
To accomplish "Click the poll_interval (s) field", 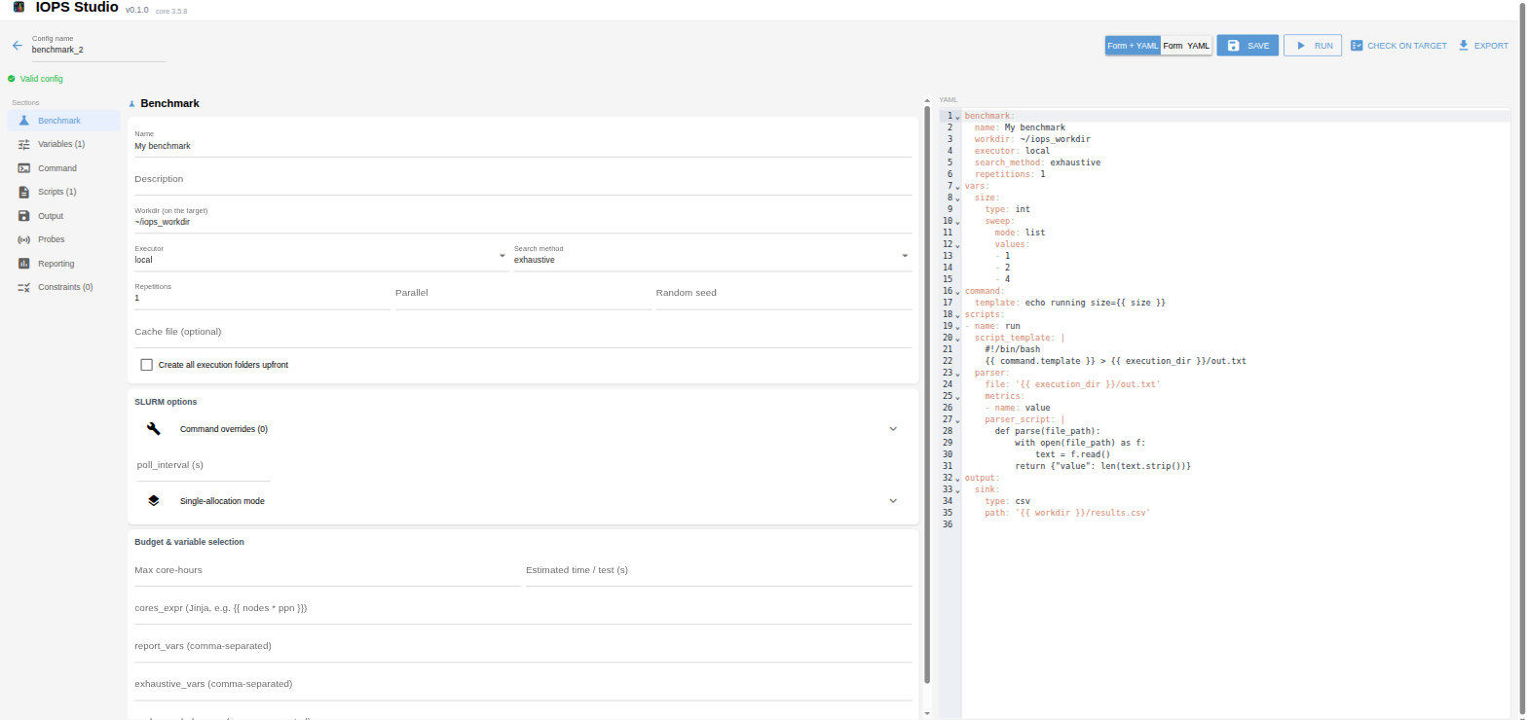I will tap(204, 466).
